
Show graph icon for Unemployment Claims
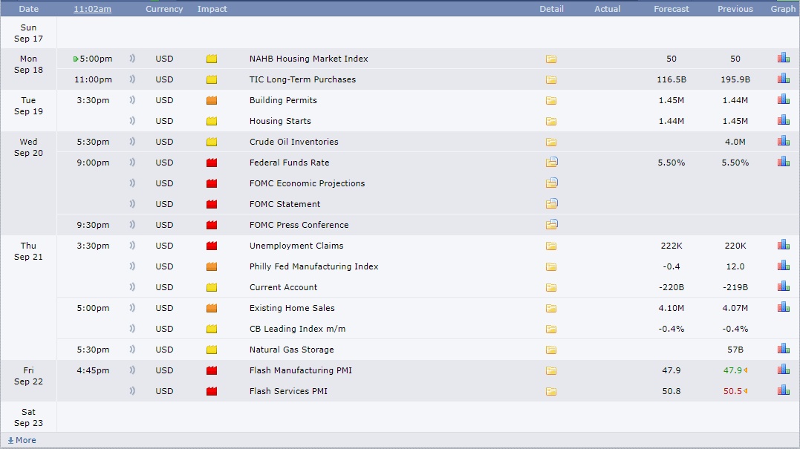(783, 245)
